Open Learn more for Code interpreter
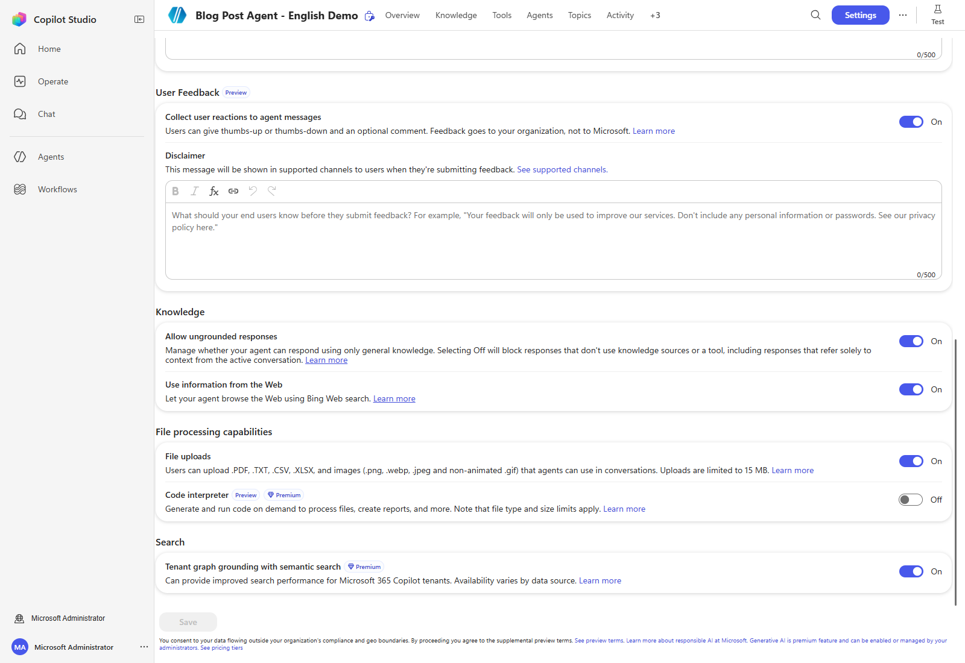Image resolution: width=965 pixels, height=663 pixels. (624, 509)
